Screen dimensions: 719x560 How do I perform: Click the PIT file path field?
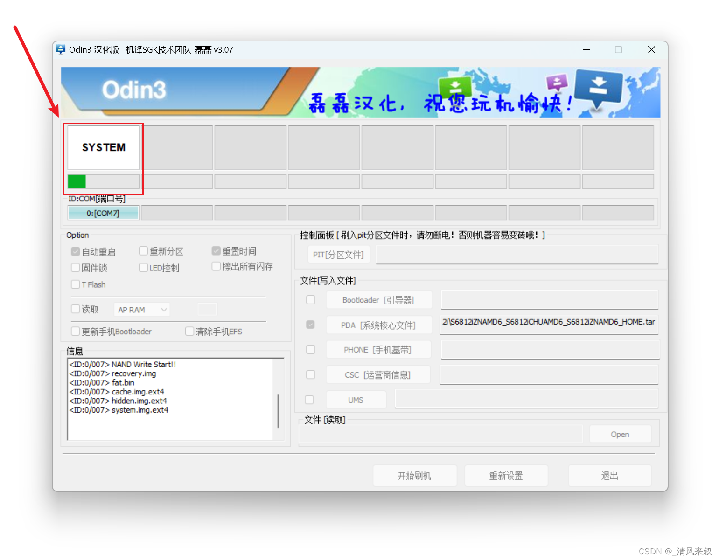[x=517, y=255]
